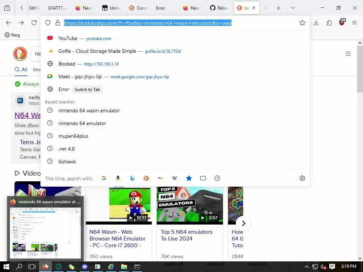Viewport: 363px width, 272px height.
Task: Go back one page
Action: coord(9,23)
